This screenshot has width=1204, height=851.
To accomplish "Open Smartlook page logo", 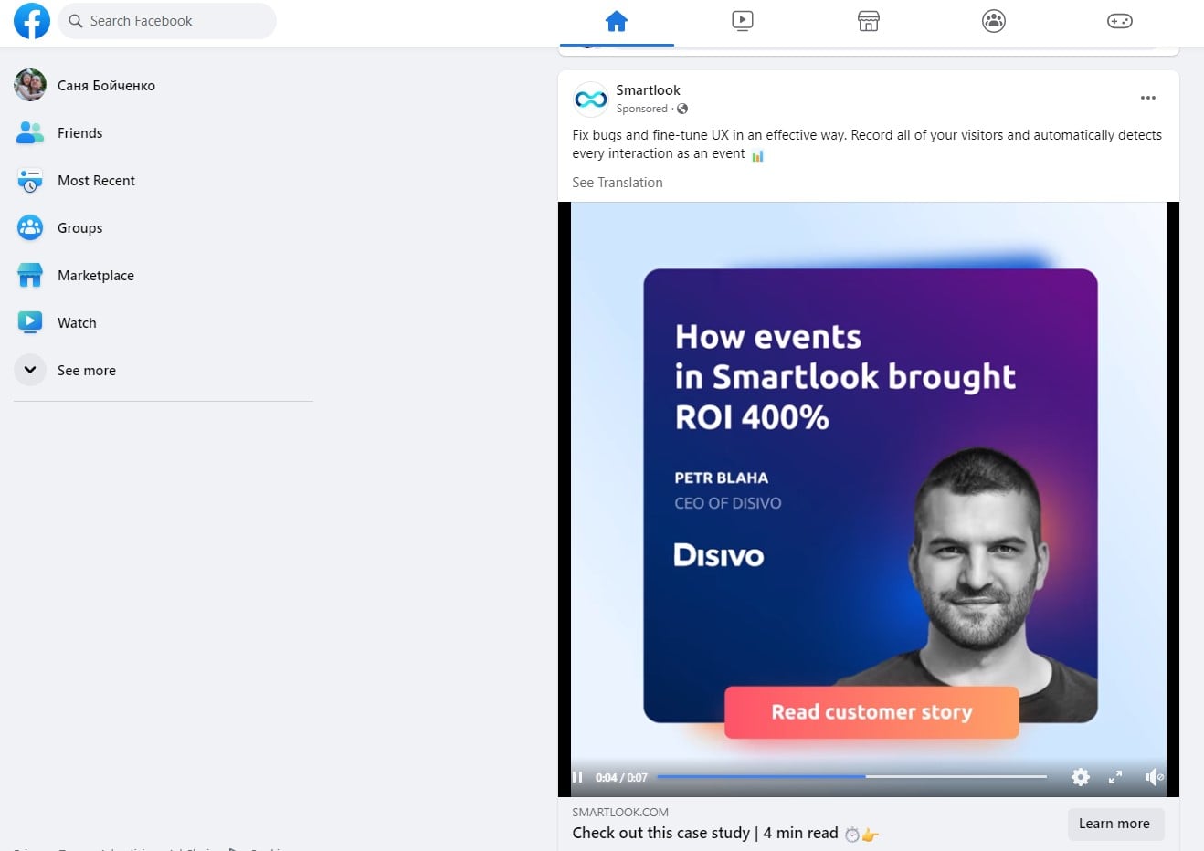I will 591,99.
